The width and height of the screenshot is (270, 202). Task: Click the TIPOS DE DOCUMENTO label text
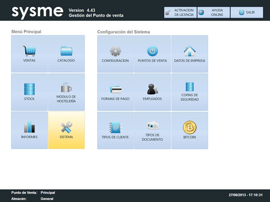[153, 137]
